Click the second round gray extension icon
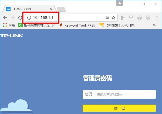 [148, 18]
